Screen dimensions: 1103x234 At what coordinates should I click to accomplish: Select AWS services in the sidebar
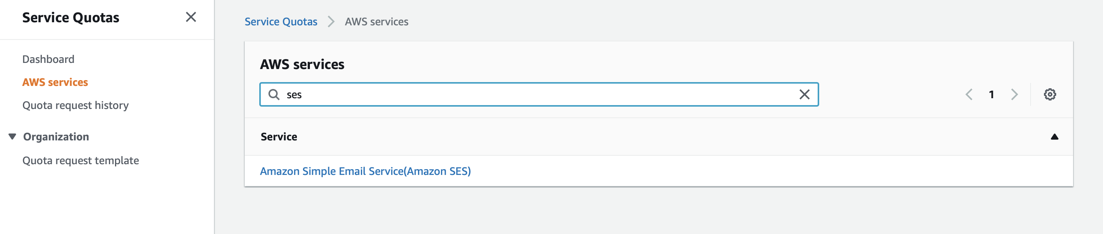(55, 82)
